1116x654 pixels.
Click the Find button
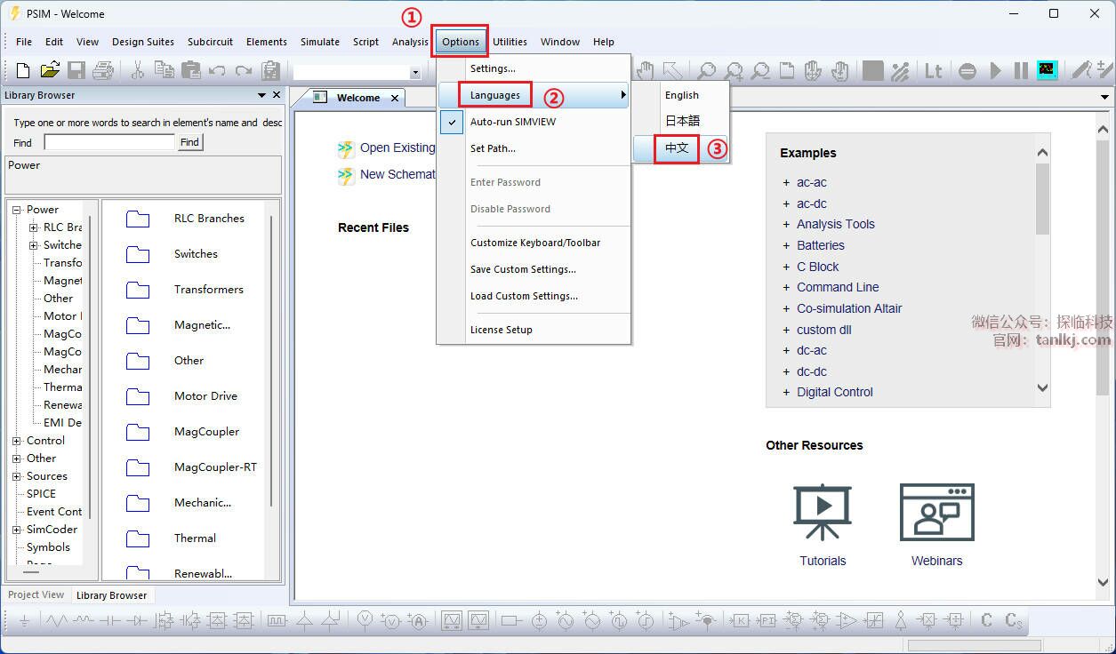189,142
